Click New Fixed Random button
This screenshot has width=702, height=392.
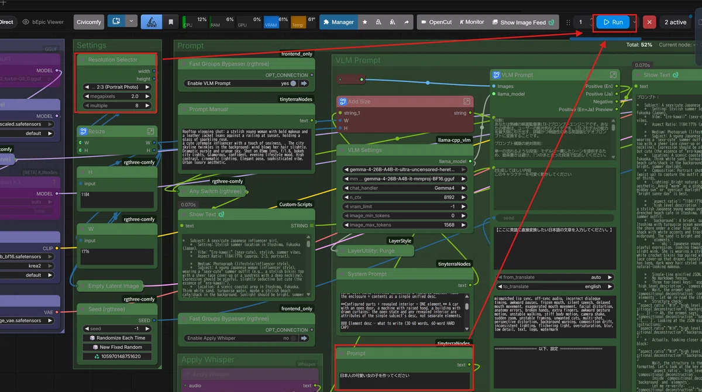click(x=117, y=347)
